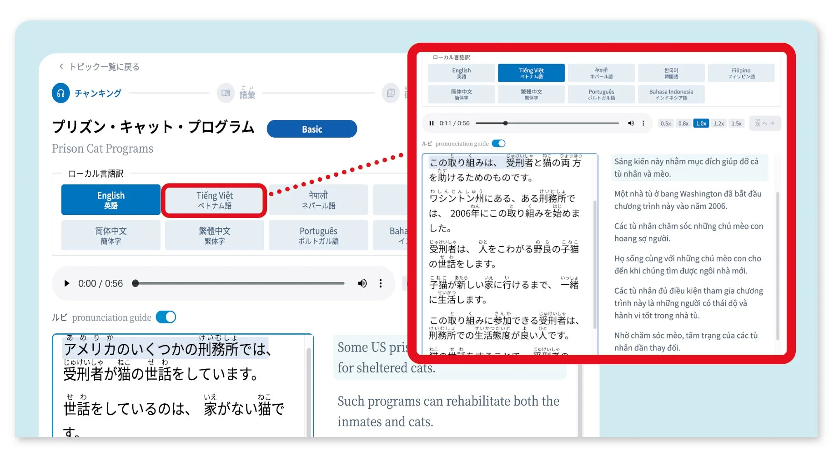
Task: Go back via the トピック一覧に戻る chevron link
Action: coord(99,67)
